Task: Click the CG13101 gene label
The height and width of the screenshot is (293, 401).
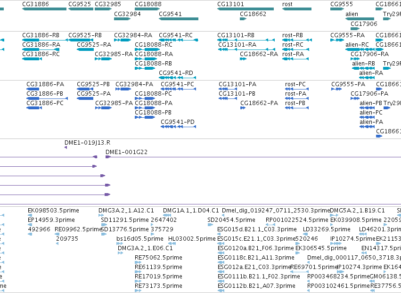Action: (231, 4)
